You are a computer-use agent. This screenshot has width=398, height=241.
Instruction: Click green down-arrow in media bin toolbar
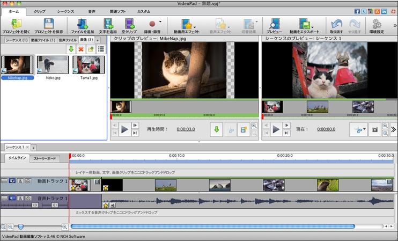coord(71,49)
